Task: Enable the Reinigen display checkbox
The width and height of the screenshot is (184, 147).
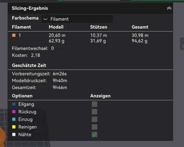Action: [95, 127]
